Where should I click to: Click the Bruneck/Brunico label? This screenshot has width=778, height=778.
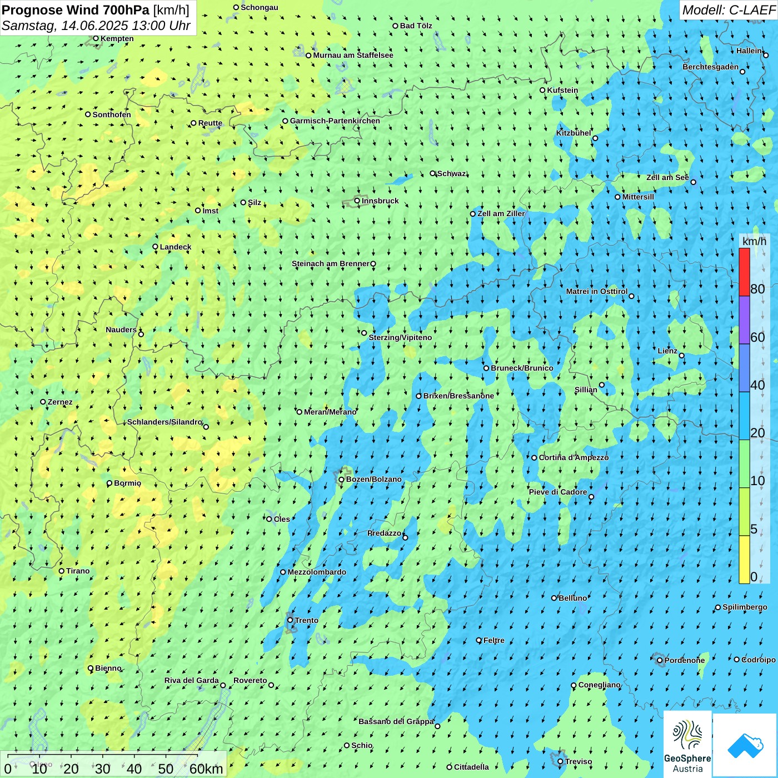(x=522, y=368)
